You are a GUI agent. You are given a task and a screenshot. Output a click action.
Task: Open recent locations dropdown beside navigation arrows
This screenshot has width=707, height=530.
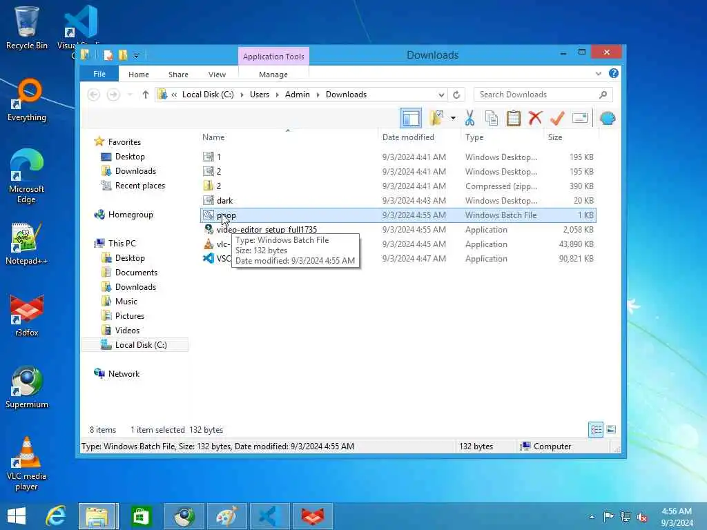click(x=130, y=95)
